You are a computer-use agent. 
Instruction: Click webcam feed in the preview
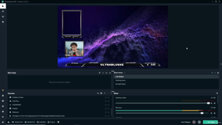tap(74, 49)
